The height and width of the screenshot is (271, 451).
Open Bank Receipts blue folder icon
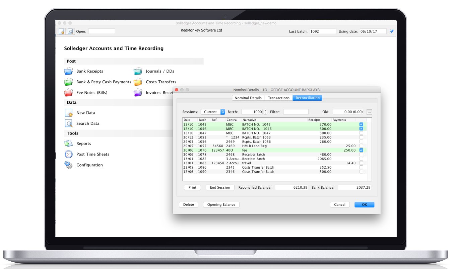click(68, 71)
